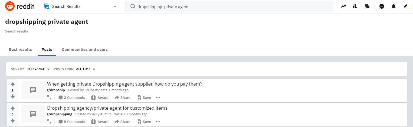
Task: Upvote the customized items post
Action: tap(12, 109)
